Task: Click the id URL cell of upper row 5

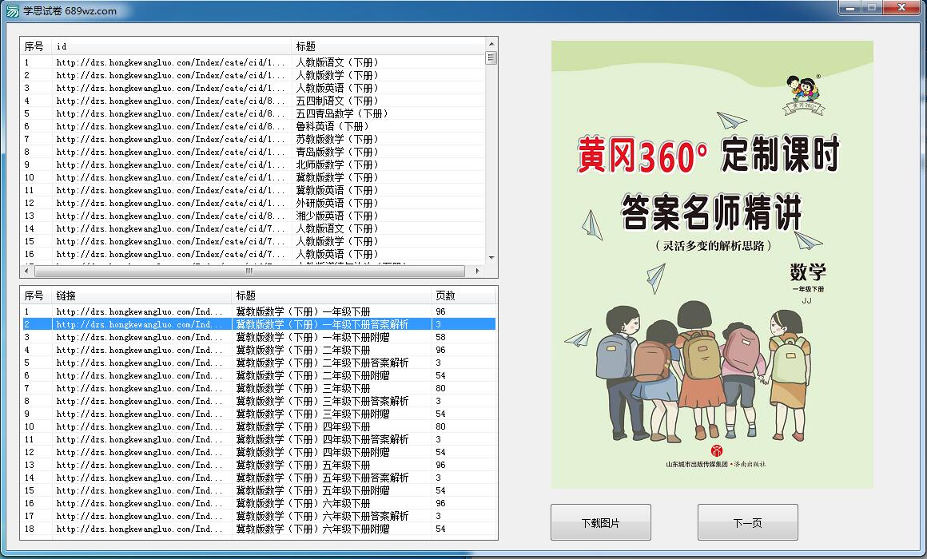Action: [x=170, y=113]
